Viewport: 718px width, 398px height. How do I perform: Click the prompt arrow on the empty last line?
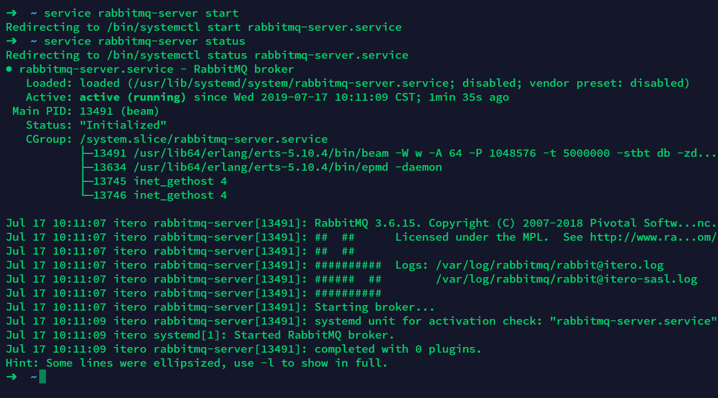point(11,377)
